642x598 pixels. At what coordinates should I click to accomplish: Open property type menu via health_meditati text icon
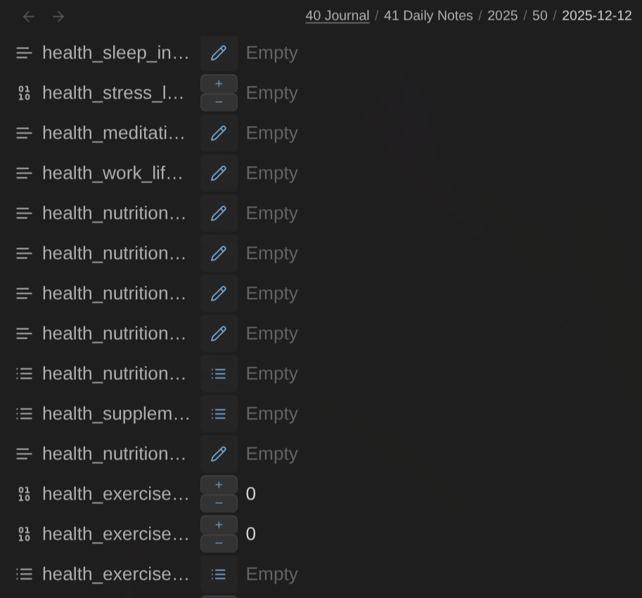click(x=24, y=134)
